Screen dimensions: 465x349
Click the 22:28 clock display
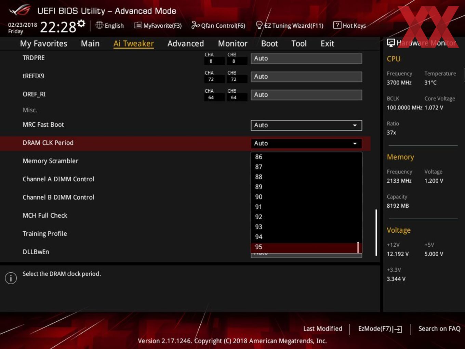pyautogui.click(x=58, y=27)
